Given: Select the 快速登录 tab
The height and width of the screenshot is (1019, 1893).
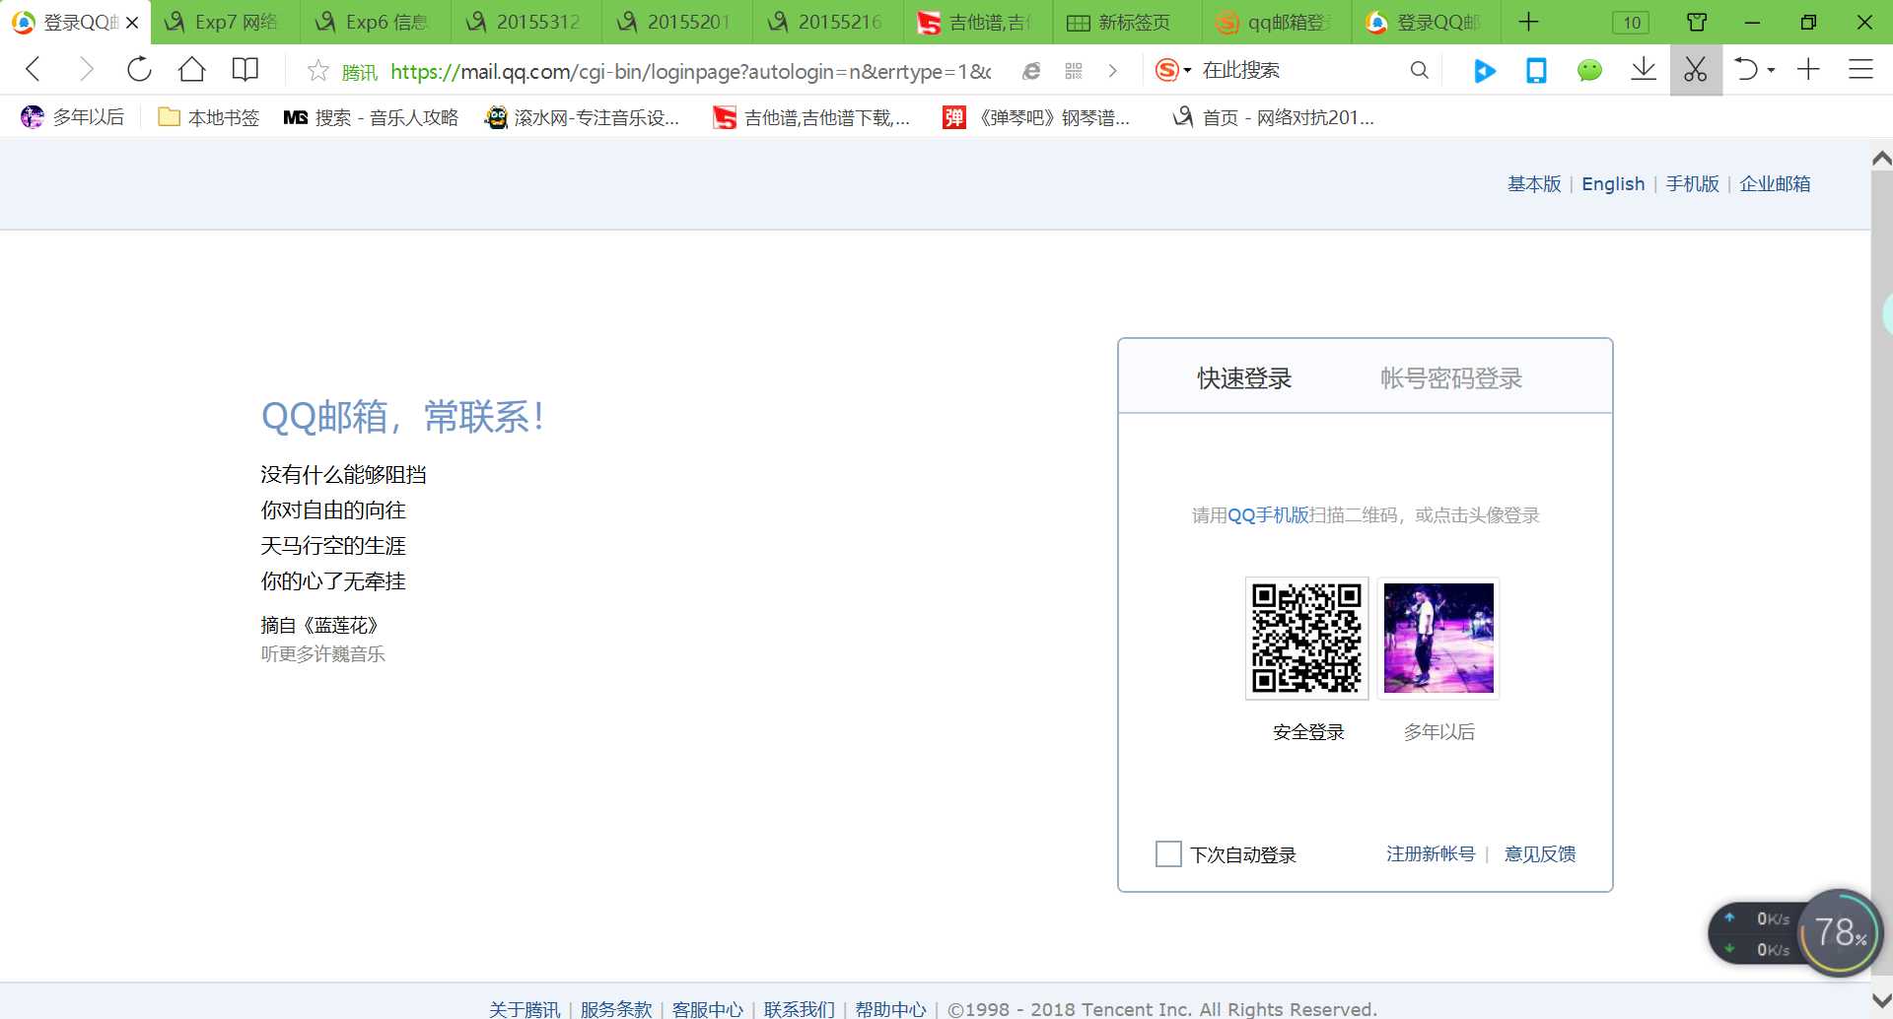Looking at the screenshot, I should point(1244,378).
